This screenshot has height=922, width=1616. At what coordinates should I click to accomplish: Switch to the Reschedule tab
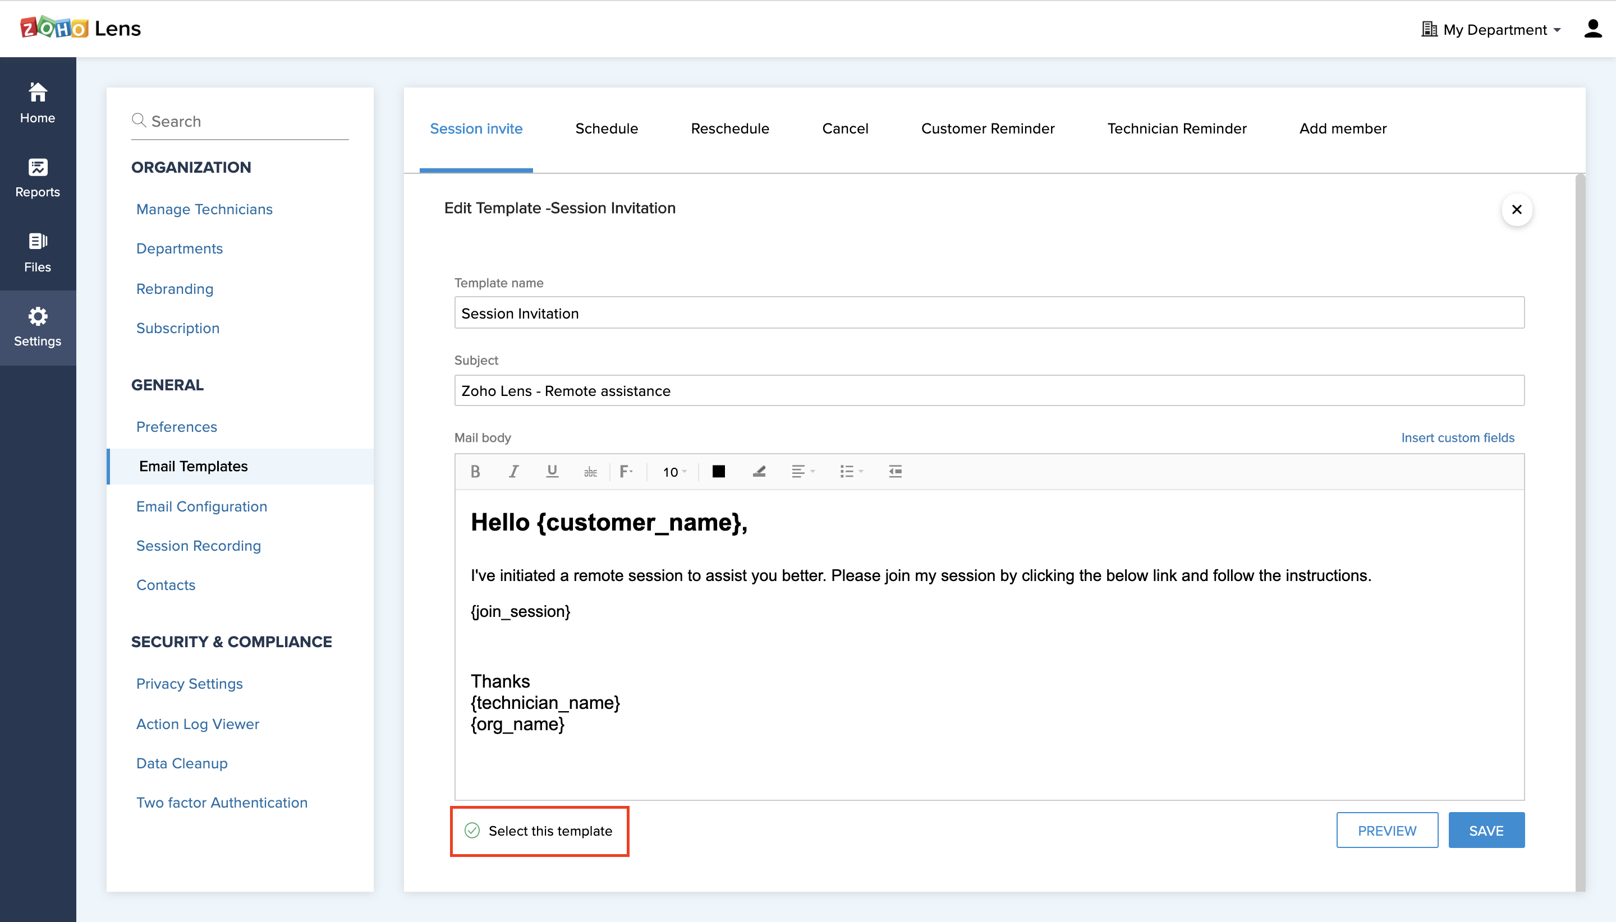(730, 128)
